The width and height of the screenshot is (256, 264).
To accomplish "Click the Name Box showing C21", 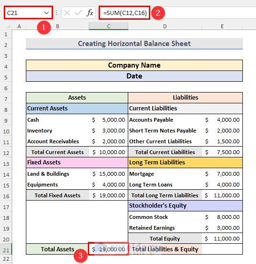I will click(28, 13).
